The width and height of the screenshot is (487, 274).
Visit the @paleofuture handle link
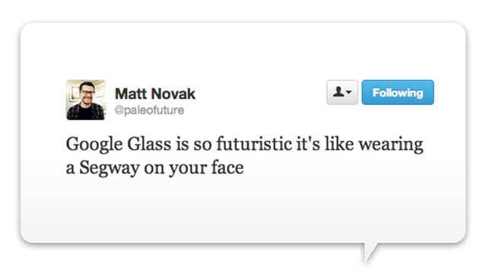(149, 110)
